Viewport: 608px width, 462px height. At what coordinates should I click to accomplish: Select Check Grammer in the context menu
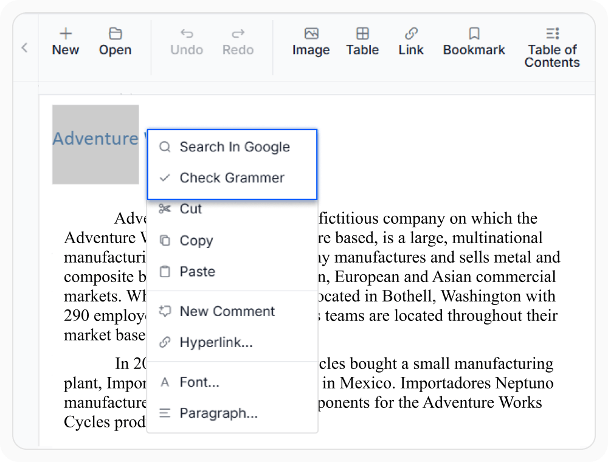(232, 178)
